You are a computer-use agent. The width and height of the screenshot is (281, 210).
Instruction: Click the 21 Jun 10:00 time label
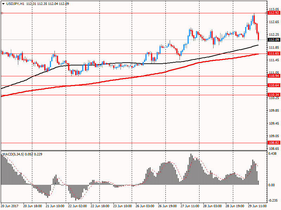click(x=55, y=206)
